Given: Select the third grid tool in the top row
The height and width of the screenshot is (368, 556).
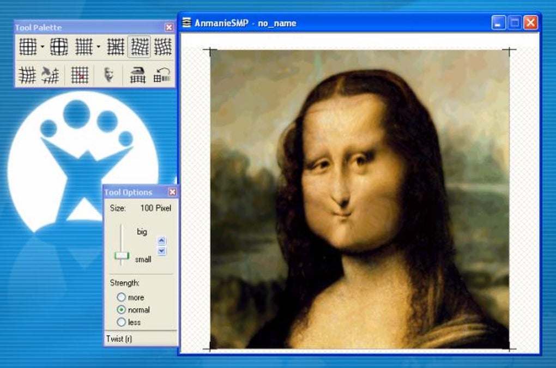Looking at the screenshot, I should click(84, 46).
